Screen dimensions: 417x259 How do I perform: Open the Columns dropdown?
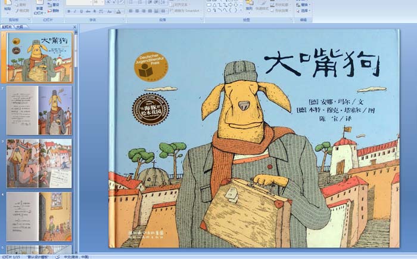tap(164, 11)
